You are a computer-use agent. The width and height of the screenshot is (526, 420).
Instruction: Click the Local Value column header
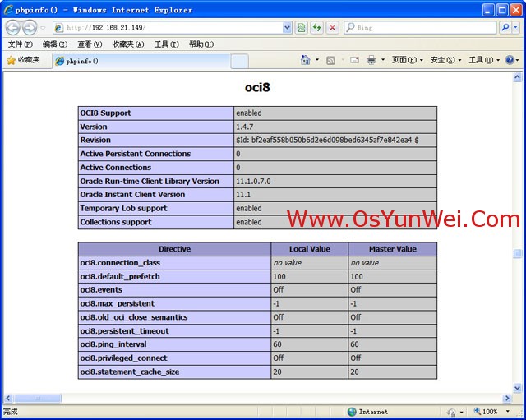pyautogui.click(x=310, y=249)
